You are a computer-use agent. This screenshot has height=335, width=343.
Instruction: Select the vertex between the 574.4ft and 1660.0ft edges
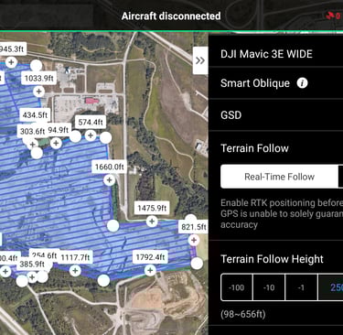[x=106, y=137]
